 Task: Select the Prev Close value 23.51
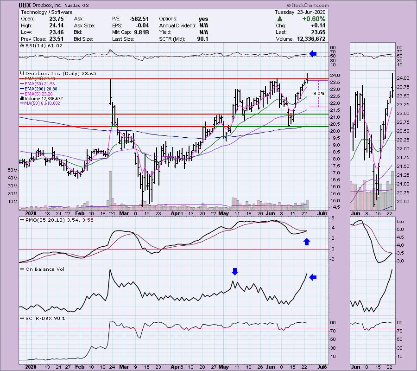[57, 39]
